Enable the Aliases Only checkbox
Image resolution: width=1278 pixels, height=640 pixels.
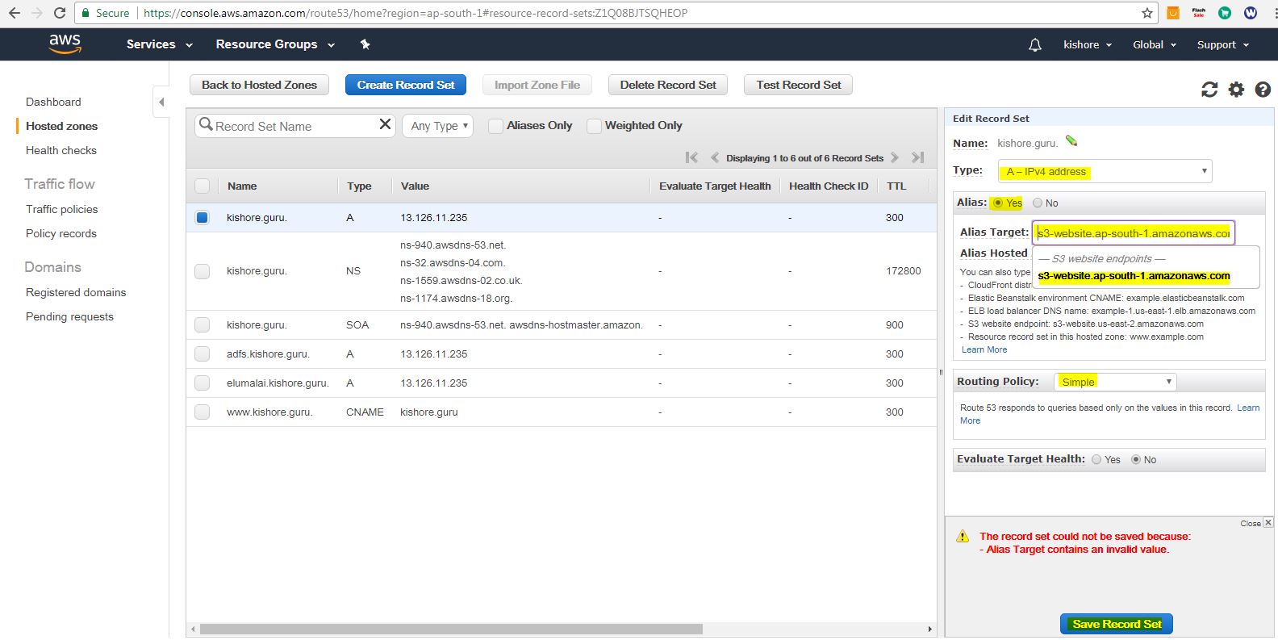496,126
